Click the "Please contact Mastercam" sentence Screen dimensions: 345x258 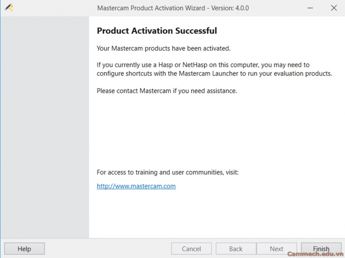(167, 91)
